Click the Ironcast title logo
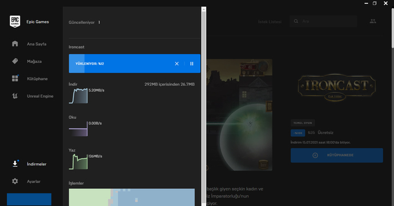Screen dimensions: 394x206 click(336, 88)
